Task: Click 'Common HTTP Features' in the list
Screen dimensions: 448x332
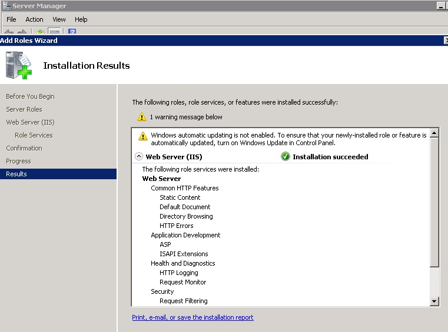Action: click(x=185, y=188)
